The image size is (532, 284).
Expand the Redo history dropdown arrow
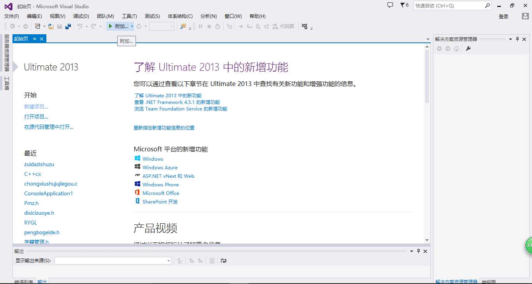tap(100, 26)
